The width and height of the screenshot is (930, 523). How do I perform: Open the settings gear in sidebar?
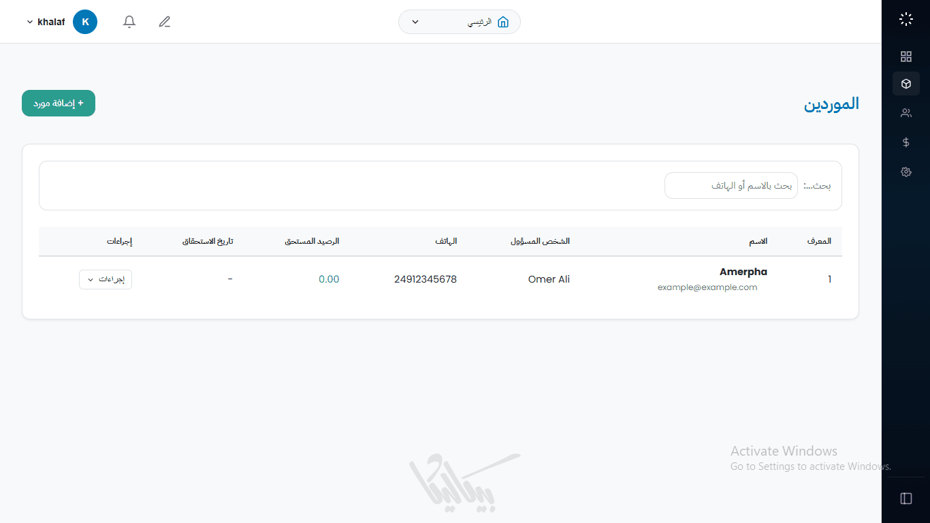(905, 172)
